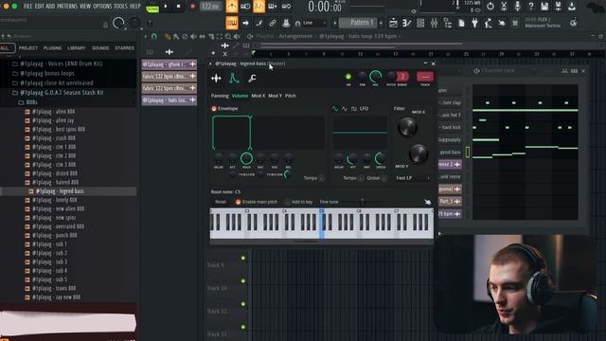The width and height of the screenshot is (606, 341).
Task: Open the PATTERNS menu
Action: (67, 7)
